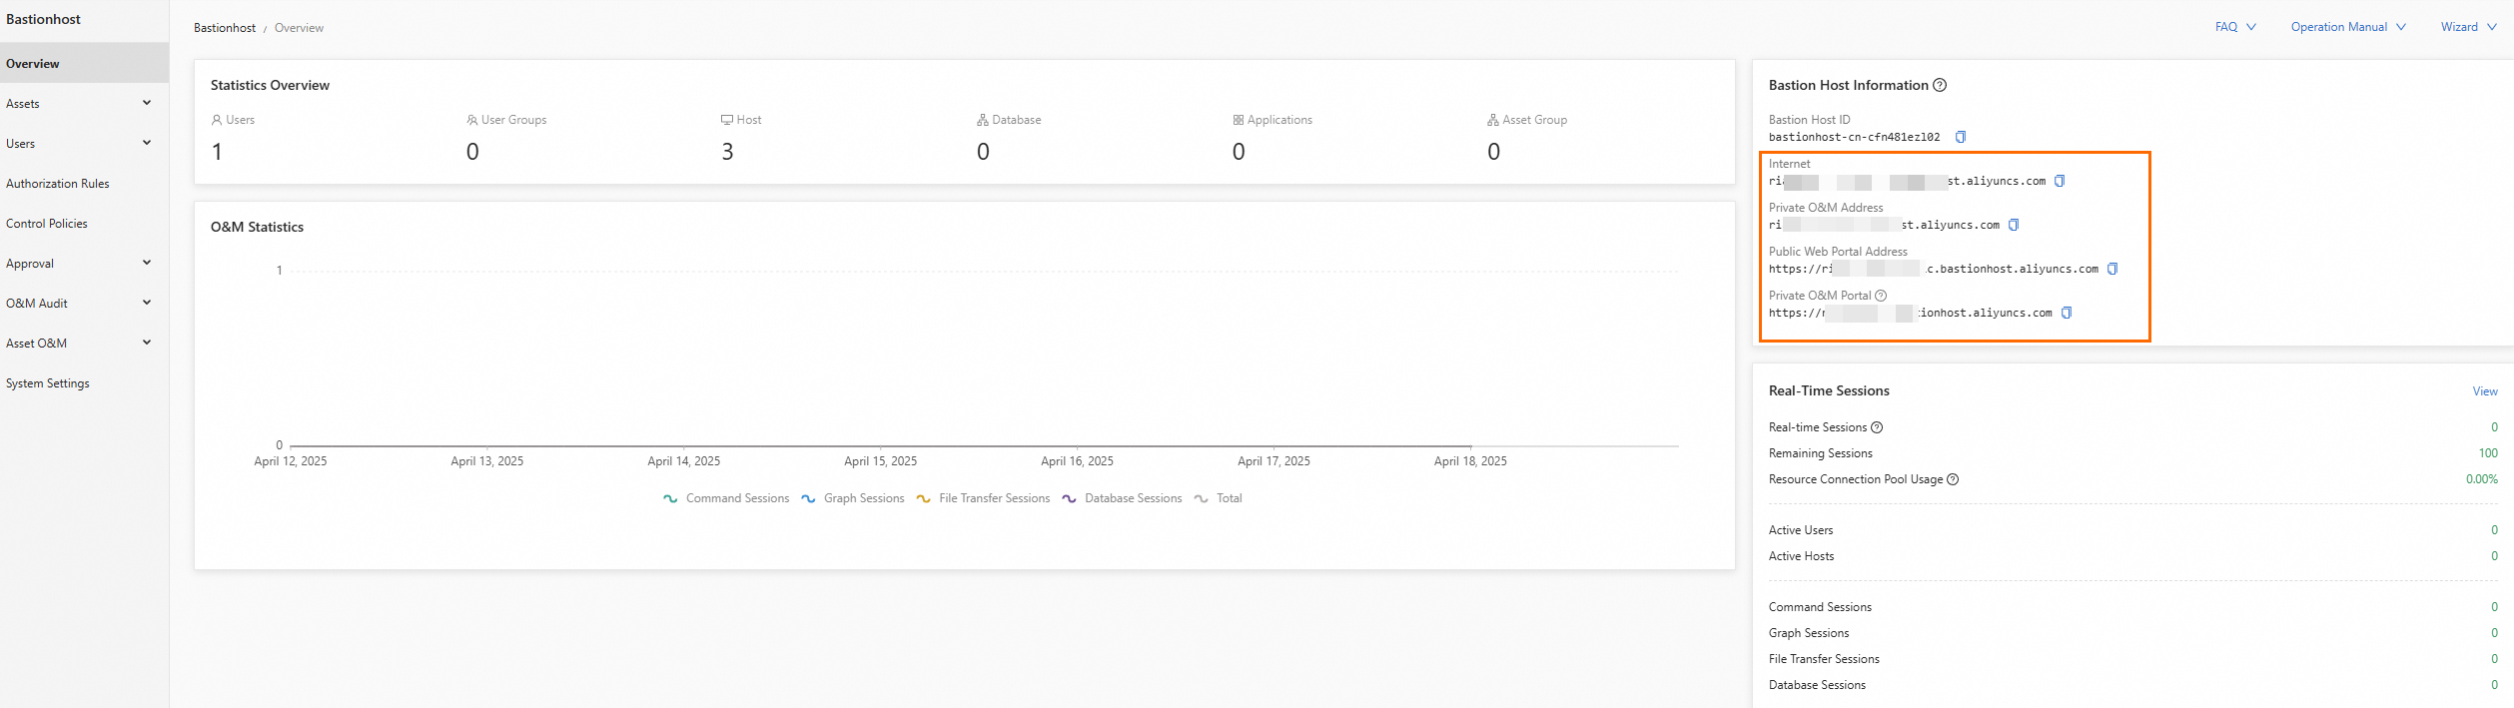The width and height of the screenshot is (2514, 708).
Task: Copy the Private O&M Portal address
Action: (2067, 313)
